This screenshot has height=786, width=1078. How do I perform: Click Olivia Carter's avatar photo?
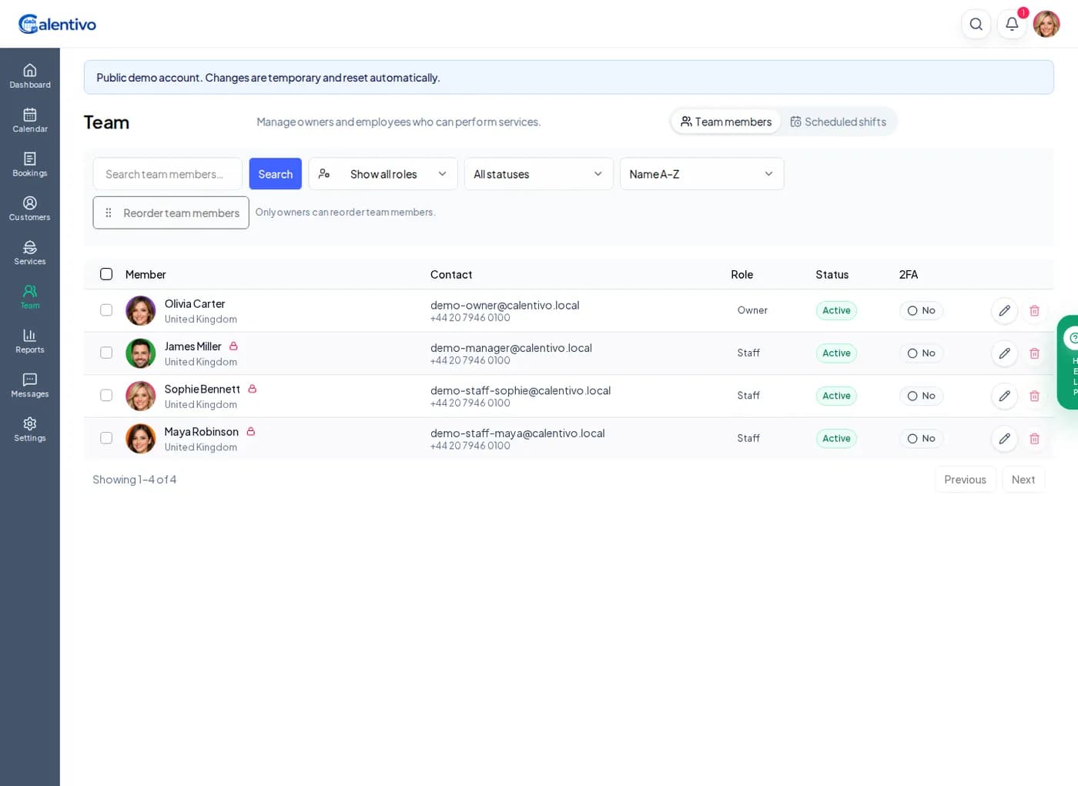140,310
